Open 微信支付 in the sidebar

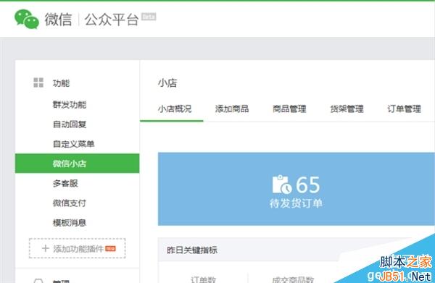pyautogui.click(x=70, y=203)
